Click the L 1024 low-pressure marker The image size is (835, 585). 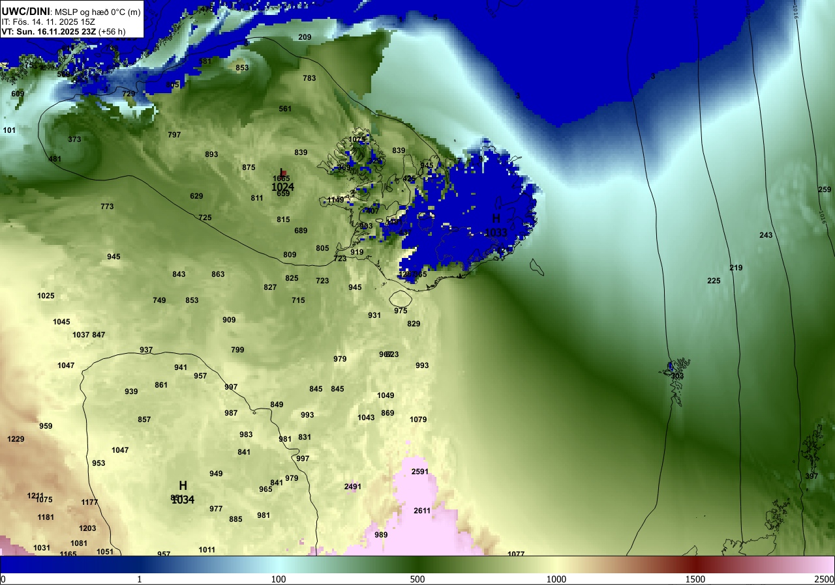282,180
